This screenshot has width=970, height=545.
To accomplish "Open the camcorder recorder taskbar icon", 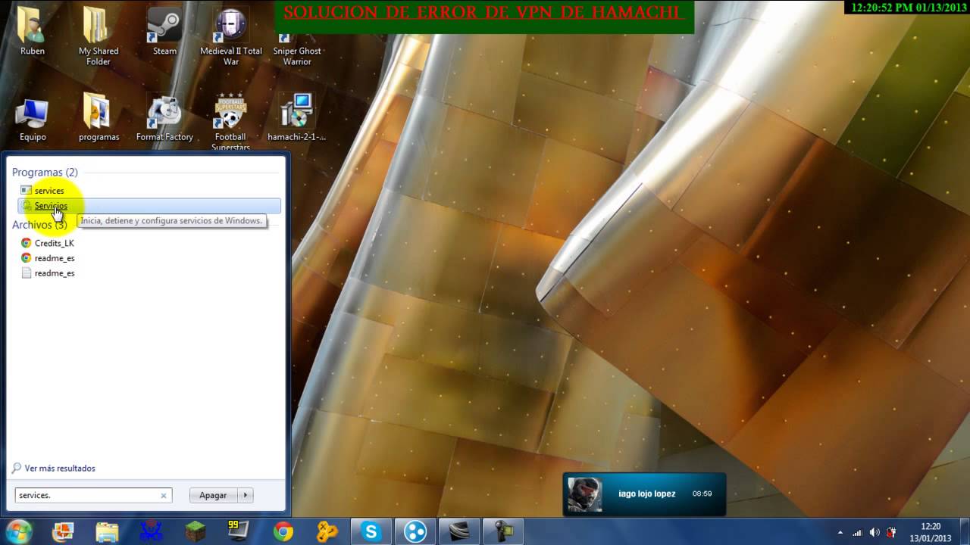I will [503, 531].
